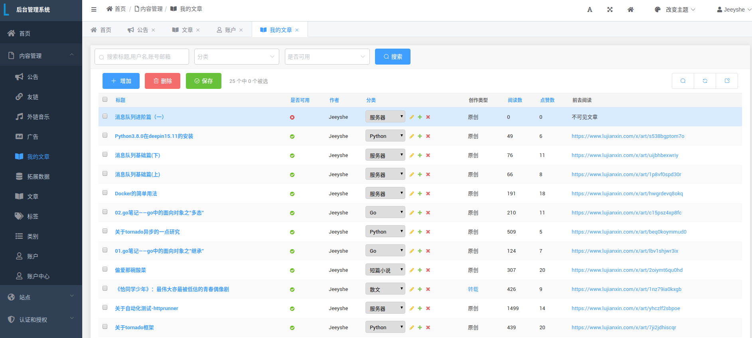
Task: Toggle the hamburger sidebar menu icon
Action: coord(94,10)
